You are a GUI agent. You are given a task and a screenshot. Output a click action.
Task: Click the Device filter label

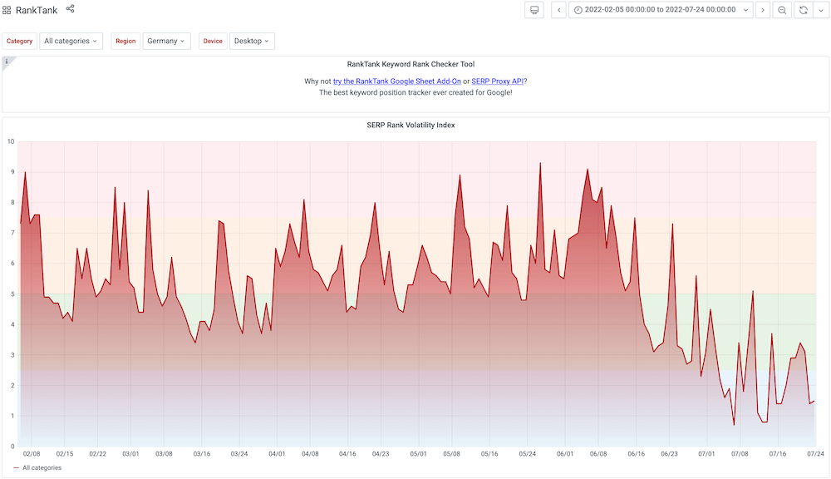(213, 40)
